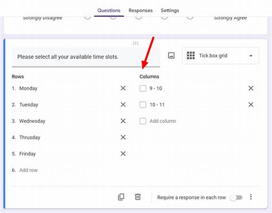Remove the 9 - 10 column

pyautogui.click(x=251, y=88)
